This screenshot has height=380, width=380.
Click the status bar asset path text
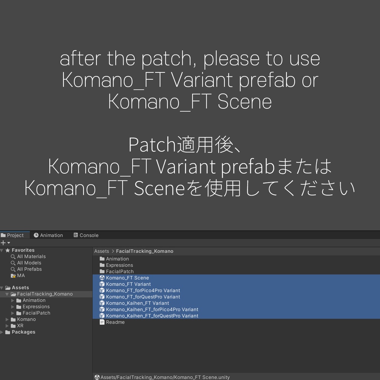(x=165, y=377)
